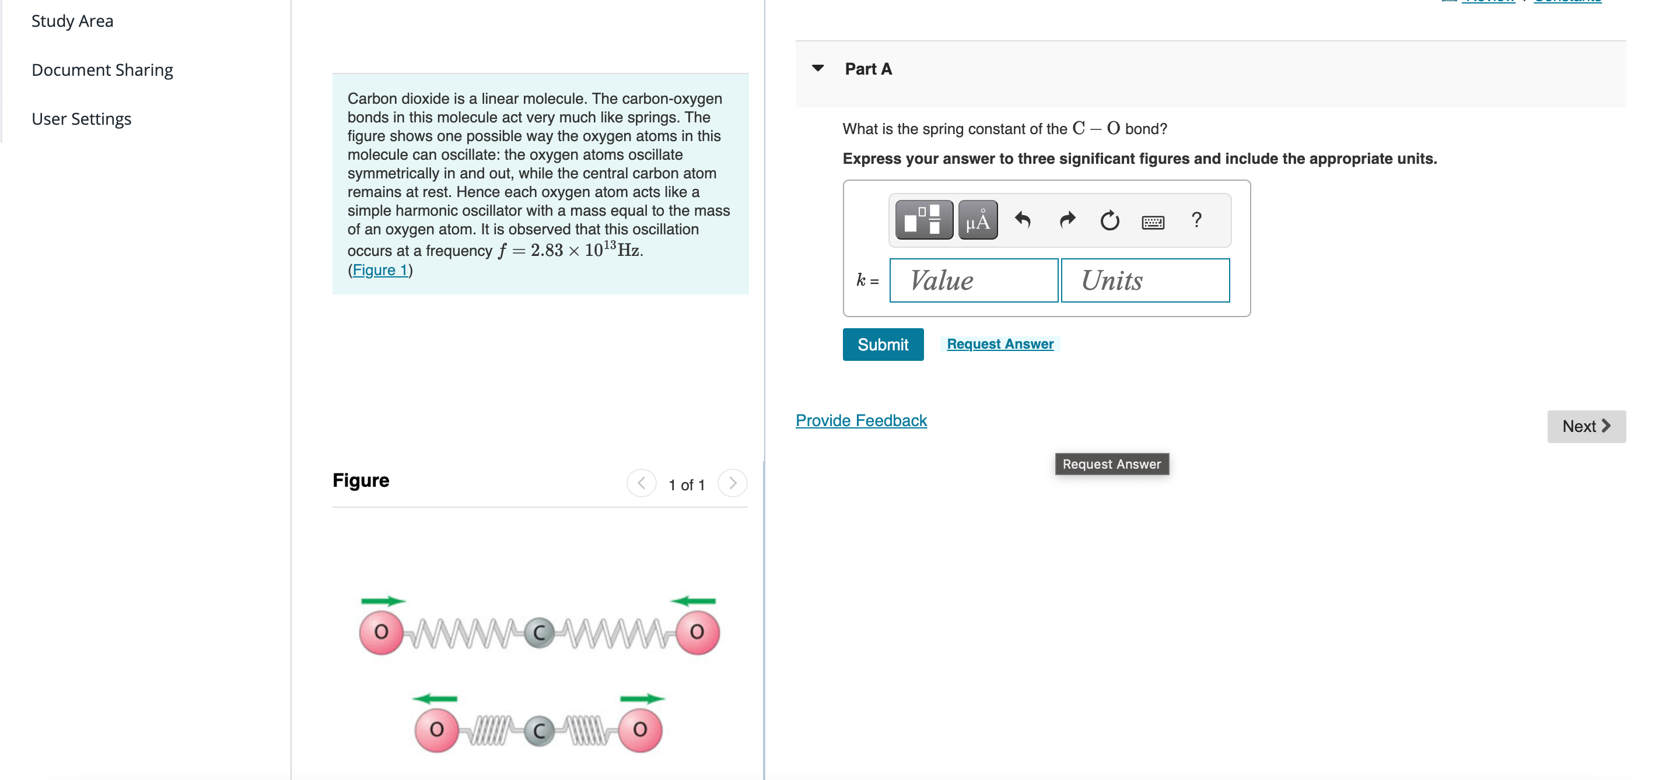
Task: Open the Figure 1 link in the problem
Action: (x=381, y=269)
